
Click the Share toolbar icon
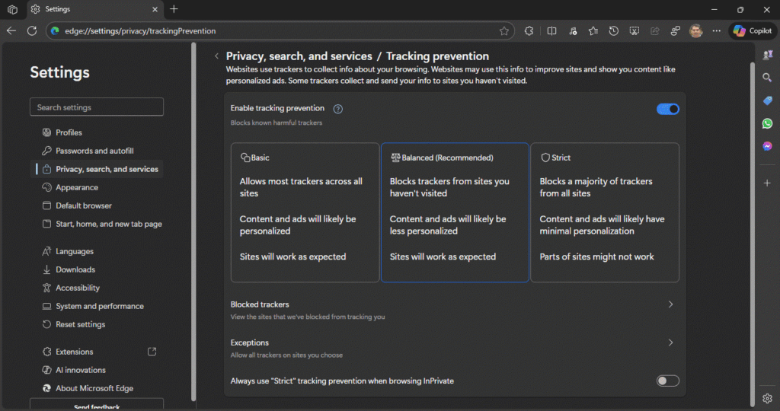click(x=654, y=30)
